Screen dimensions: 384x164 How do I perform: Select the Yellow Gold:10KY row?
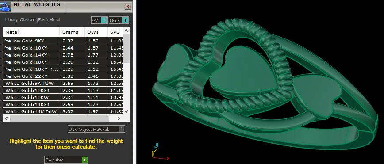coord(63,48)
